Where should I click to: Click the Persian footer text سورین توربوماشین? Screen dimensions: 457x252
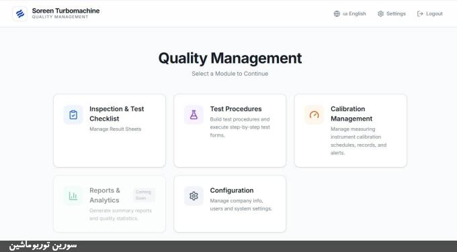click(x=43, y=245)
